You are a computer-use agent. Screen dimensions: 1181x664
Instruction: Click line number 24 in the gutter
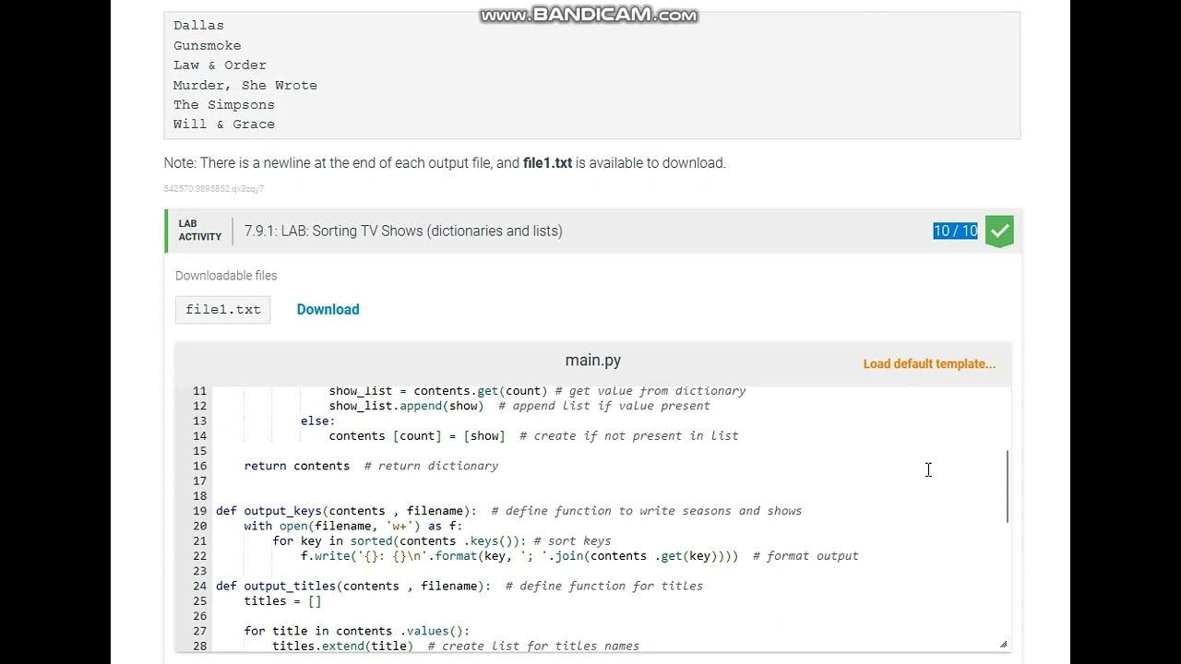[199, 586]
